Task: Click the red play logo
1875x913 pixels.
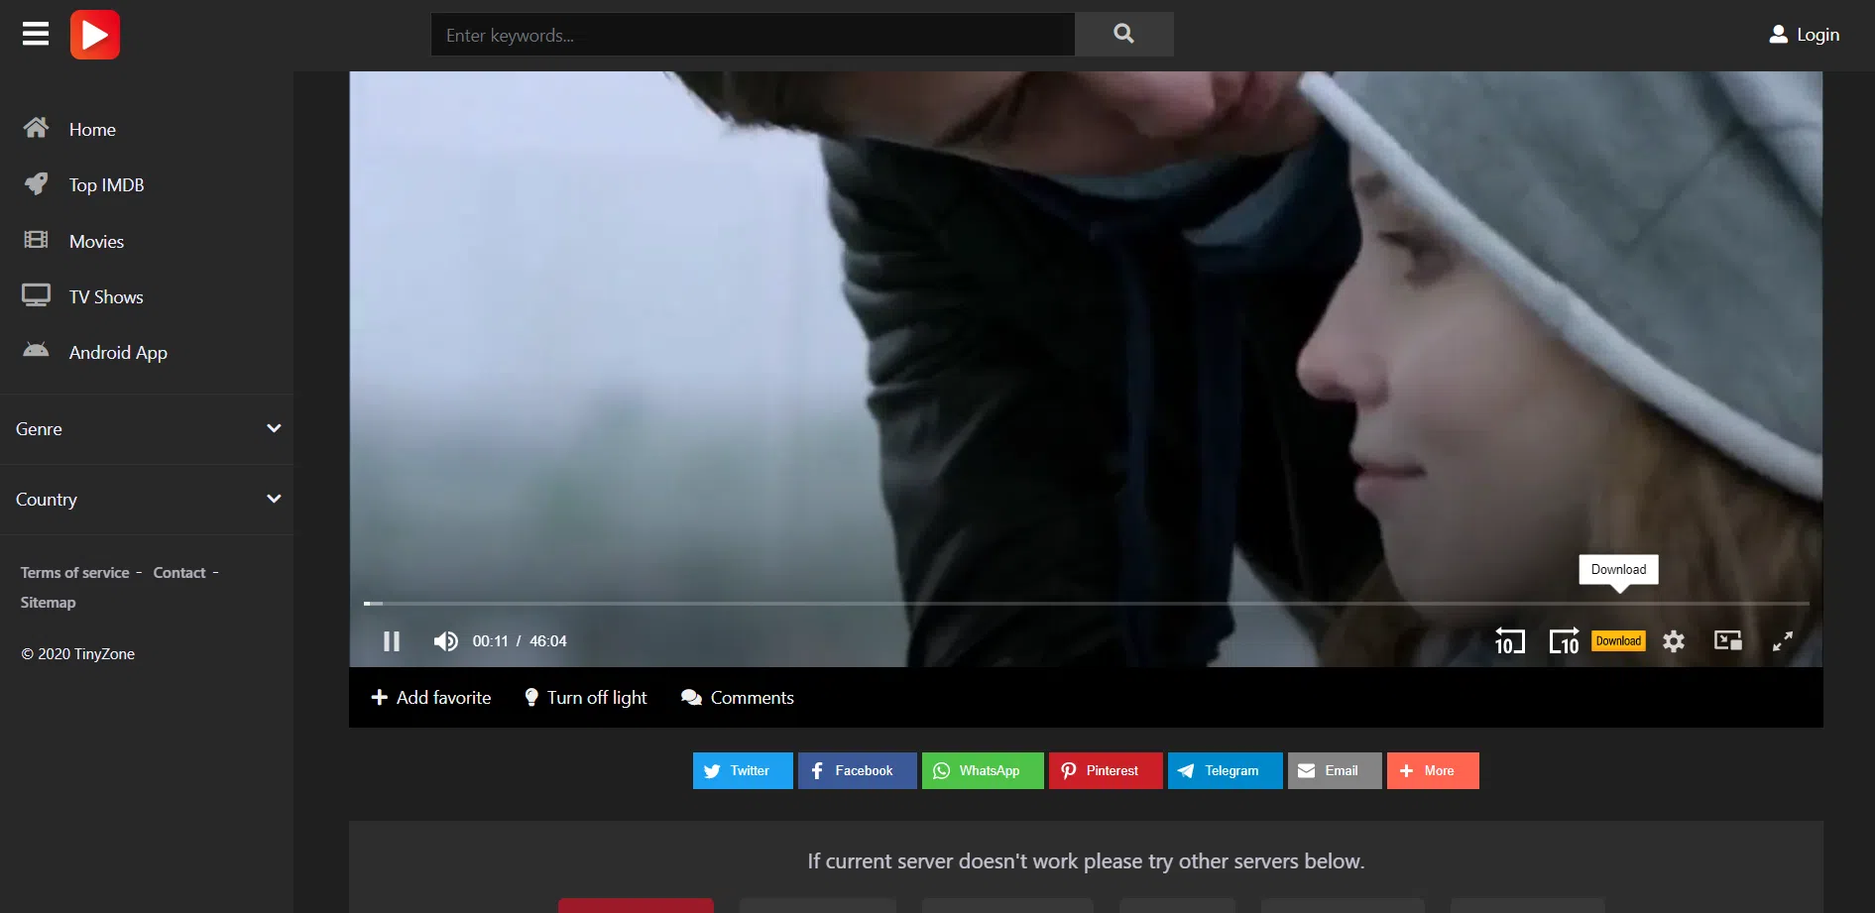Action: [95, 35]
